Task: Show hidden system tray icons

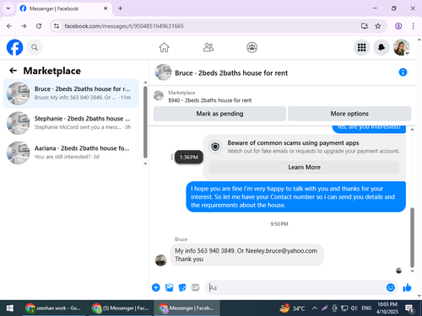Action: pos(315,308)
